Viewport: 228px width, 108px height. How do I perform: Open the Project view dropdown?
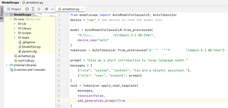pos(14,9)
